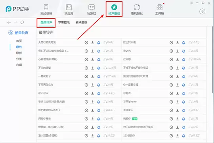This screenshot has width=214, height=143.
Task: Open the 我的设备 device section
Action: (46, 10)
